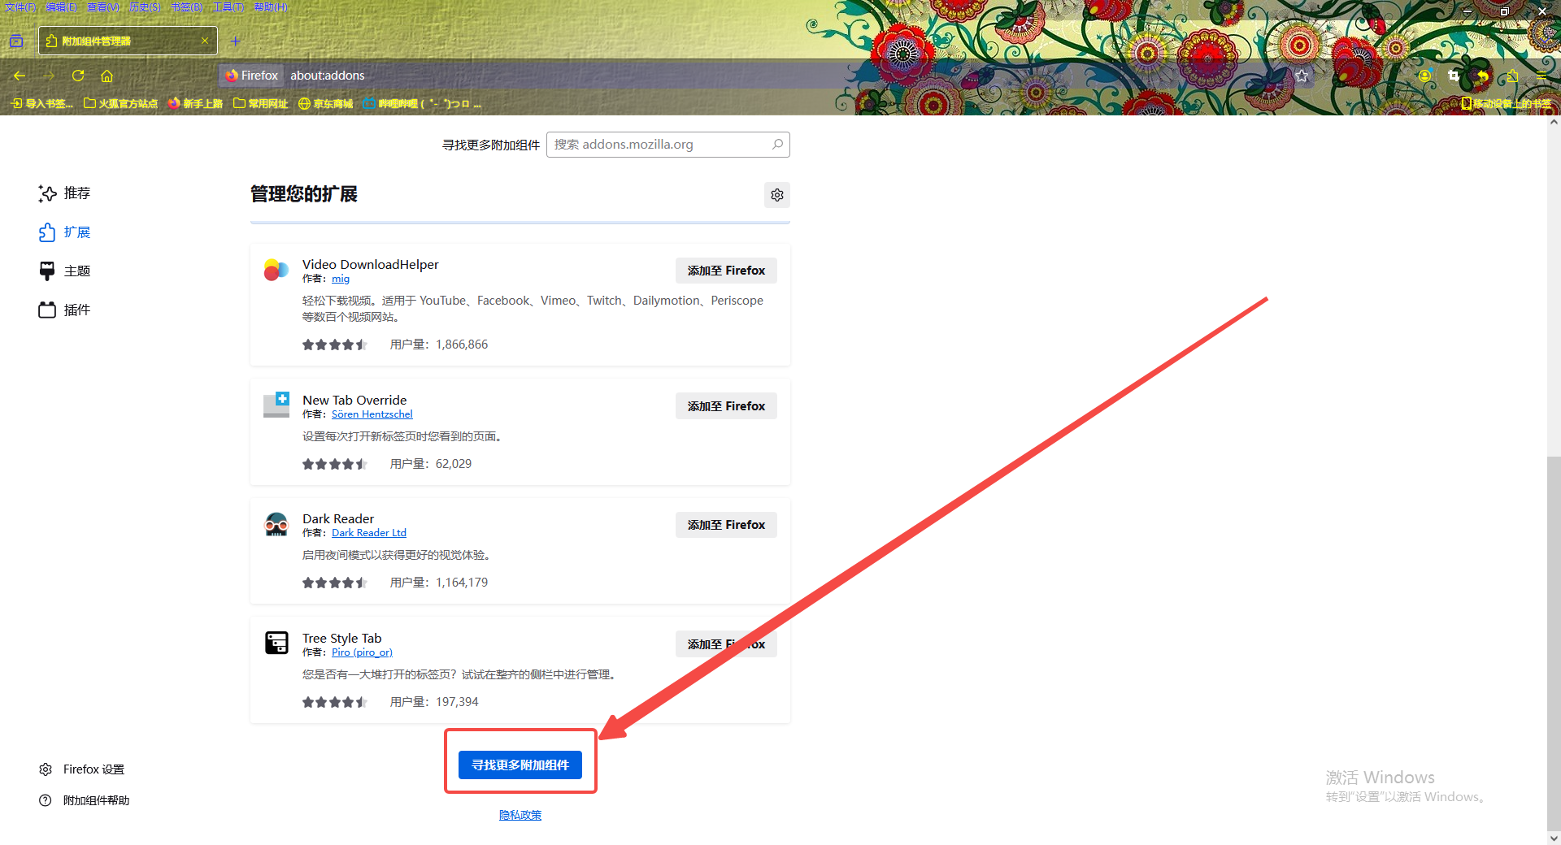Viewport: 1561px width, 845px height.
Task: Click the search magnifier icon
Action: point(777,145)
